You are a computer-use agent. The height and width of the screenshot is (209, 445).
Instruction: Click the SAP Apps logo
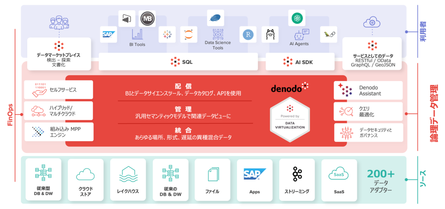tap(255, 174)
